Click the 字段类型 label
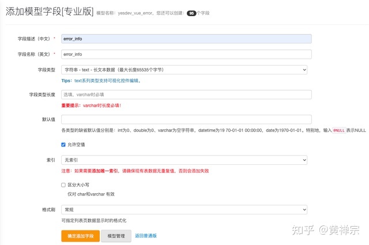The width and height of the screenshot is (369, 245). pyautogui.click(x=46, y=70)
